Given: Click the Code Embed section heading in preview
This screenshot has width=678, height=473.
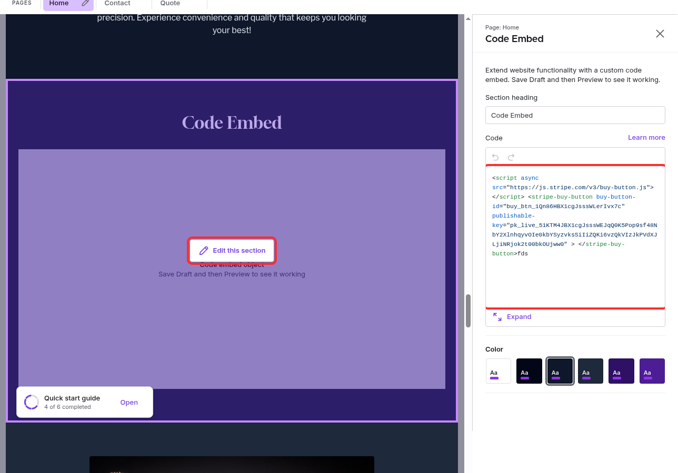Looking at the screenshot, I should (232, 122).
